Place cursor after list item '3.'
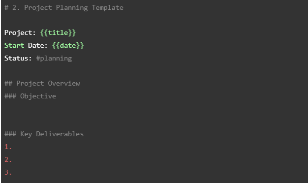Image resolution: width=308 pixels, height=183 pixels. (13, 172)
